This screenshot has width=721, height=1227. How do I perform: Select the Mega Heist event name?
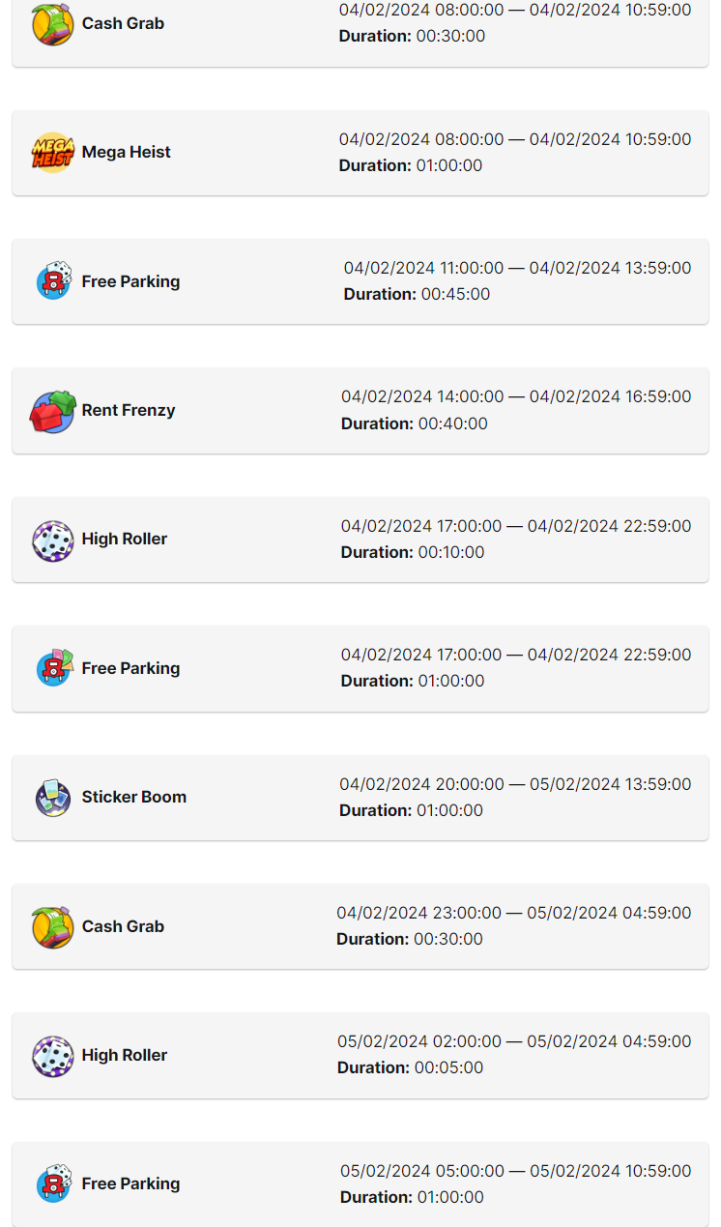pyautogui.click(x=126, y=153)
